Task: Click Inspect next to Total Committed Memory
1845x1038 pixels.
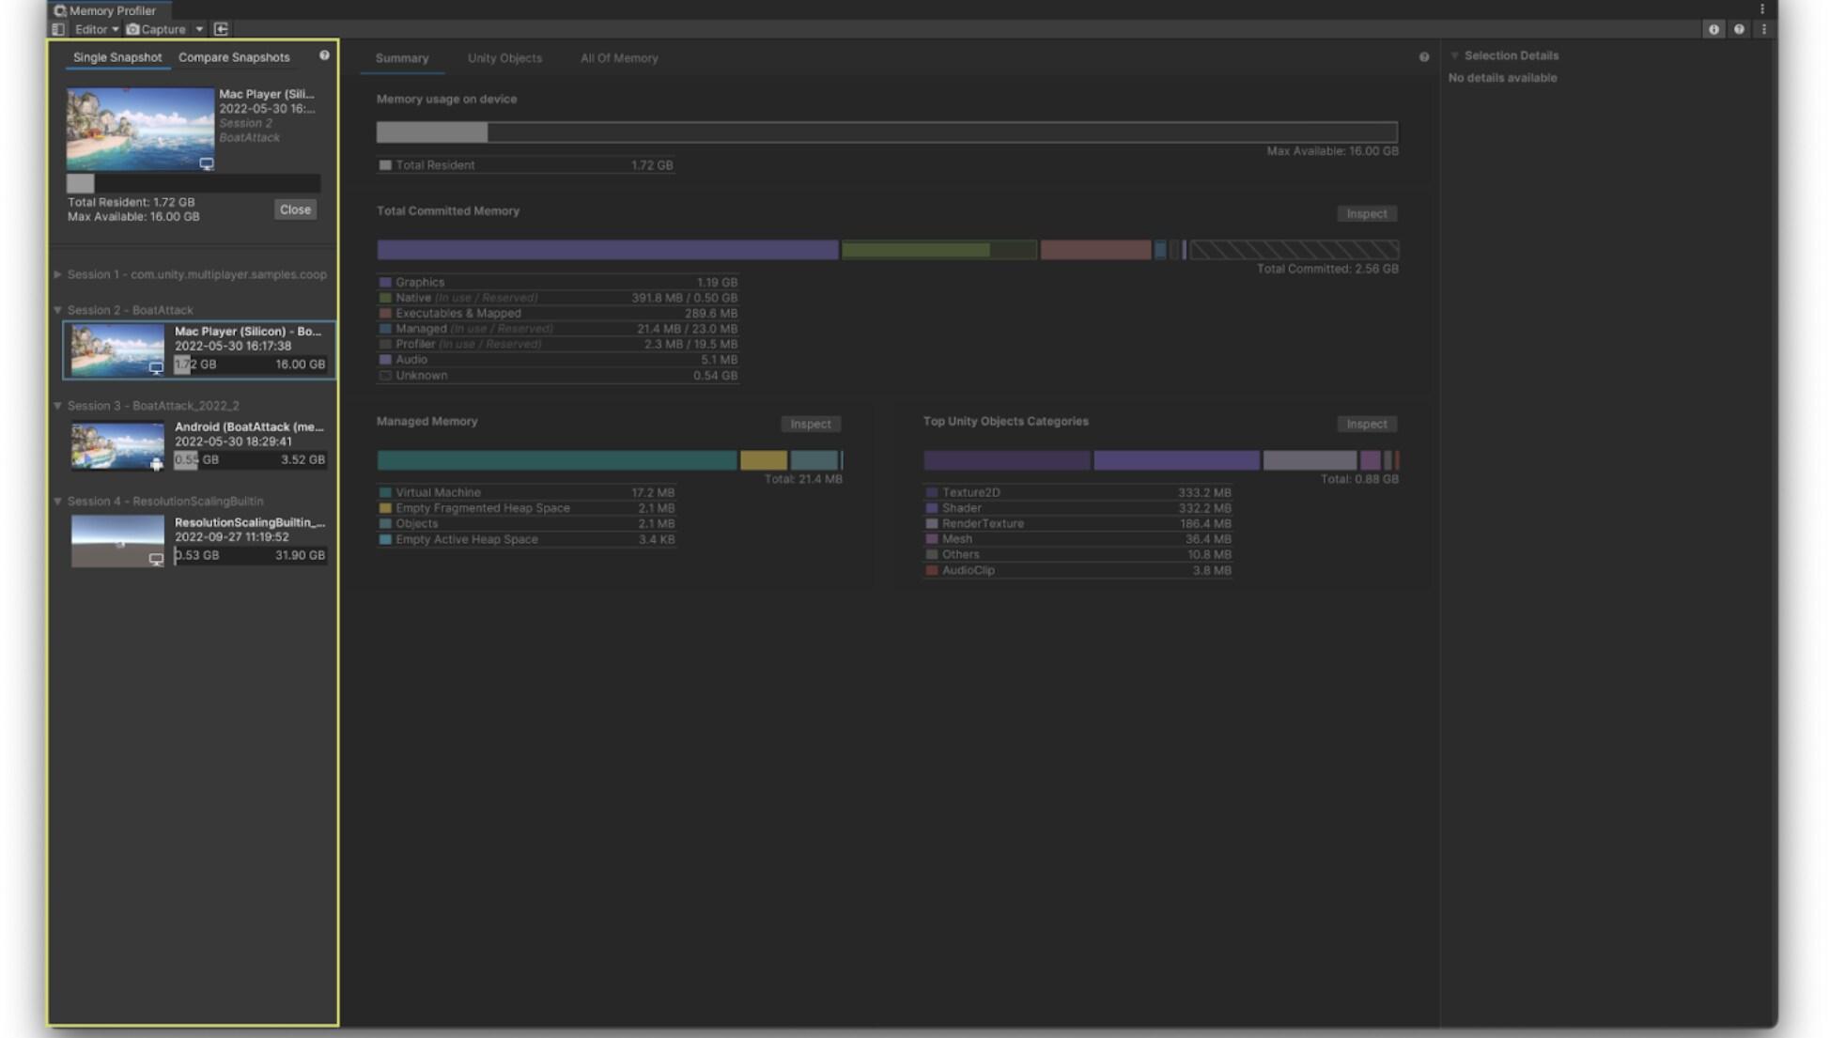Action: (x=1367, y=213)
